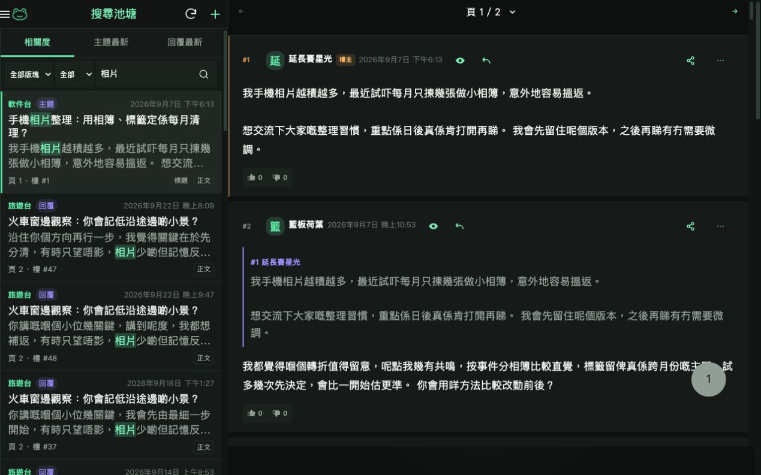Create a new post with the plus icon

coord(215,14)
